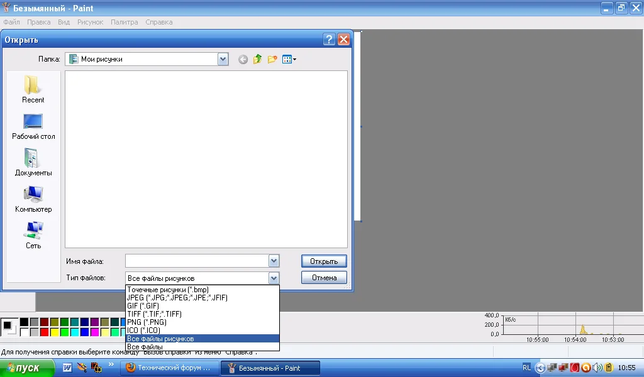The image size is (644, 377).
Task: Pick the black palette color
Action: [25, 322]
